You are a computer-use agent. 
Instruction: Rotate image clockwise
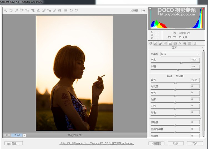point(77,10)
